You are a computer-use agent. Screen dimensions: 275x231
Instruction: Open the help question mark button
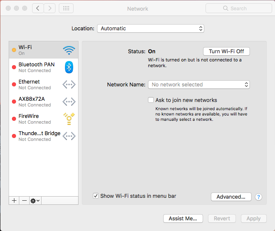coord(259,197)
